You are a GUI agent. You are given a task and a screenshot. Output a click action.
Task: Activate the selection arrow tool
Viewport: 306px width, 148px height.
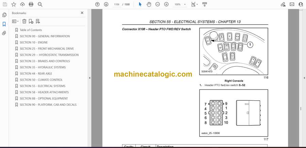coord(140,4)
